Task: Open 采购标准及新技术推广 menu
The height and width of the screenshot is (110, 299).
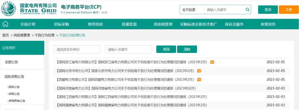Action: [199, 24]
